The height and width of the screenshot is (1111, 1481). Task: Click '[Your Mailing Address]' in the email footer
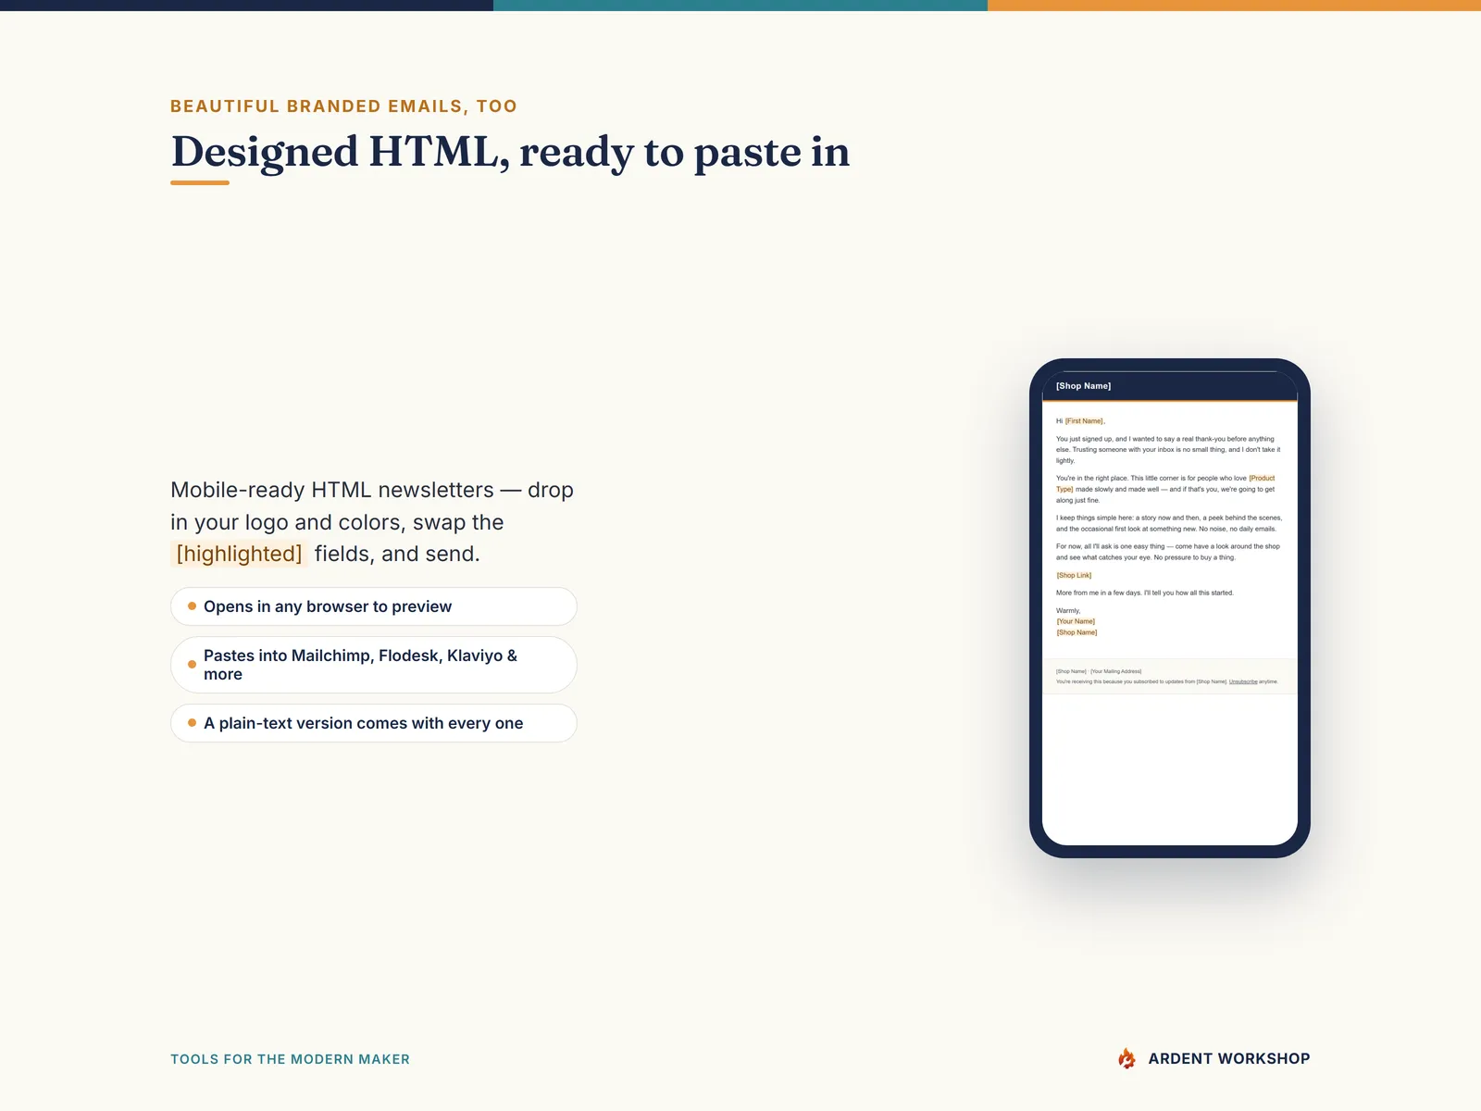[x=1116, y=671]
